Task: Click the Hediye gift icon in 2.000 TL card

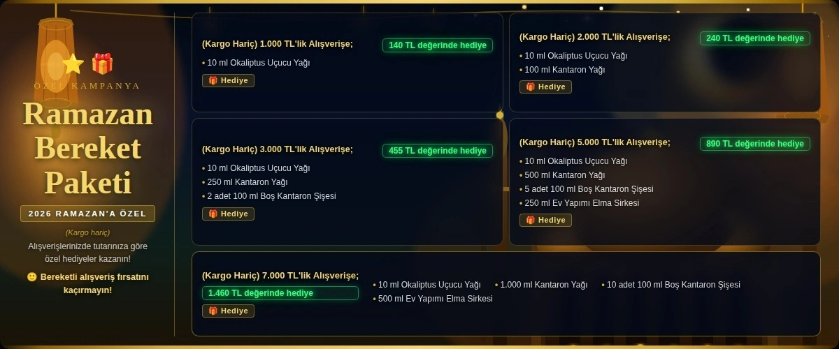Action: click(x=530, y=87)
